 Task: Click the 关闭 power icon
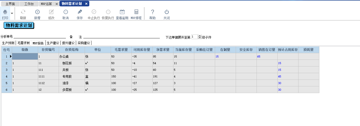click(x=167, y=12)
